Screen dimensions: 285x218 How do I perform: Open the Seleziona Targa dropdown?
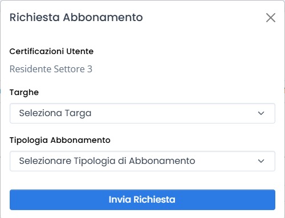point(142,113)
